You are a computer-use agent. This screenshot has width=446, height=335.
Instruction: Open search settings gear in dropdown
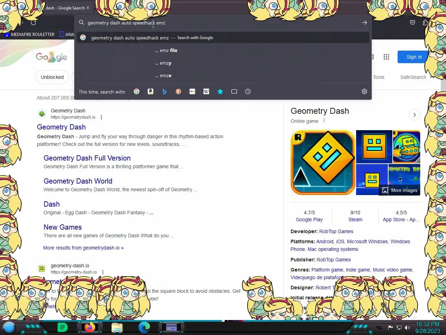click(364, 91)
